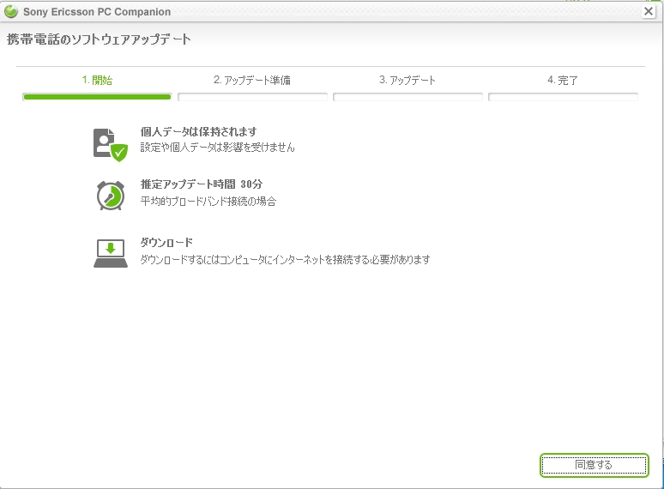Click the empty progress bar under 完了

point(563,97)
